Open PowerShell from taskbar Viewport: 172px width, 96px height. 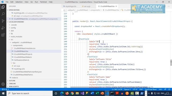coord(142,93)
